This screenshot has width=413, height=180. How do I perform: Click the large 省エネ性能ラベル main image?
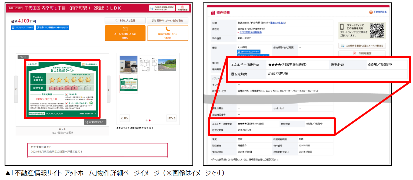click(62, 89)
